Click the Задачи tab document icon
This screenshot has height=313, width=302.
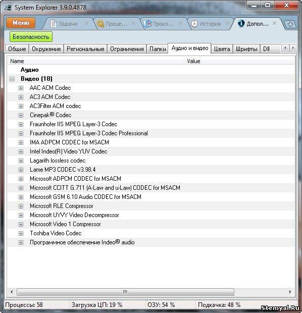(54, 24)
